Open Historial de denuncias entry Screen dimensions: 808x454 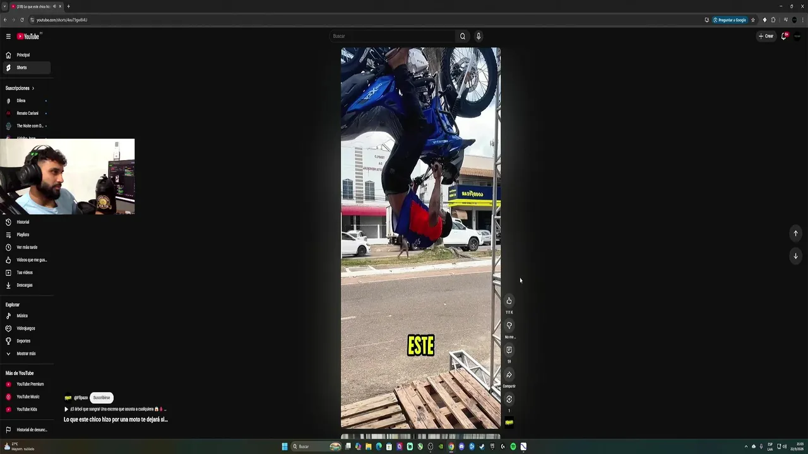tap(25, 430)
